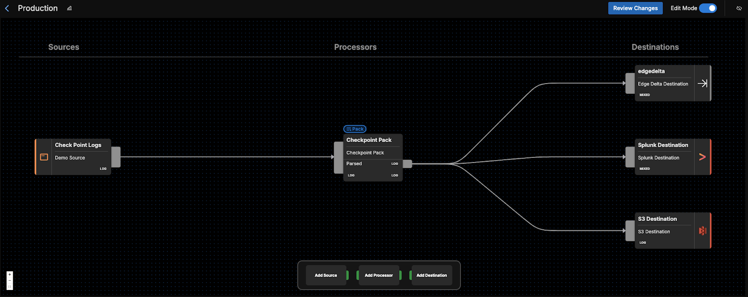The width and height of the screenshot is (748, 297).
Task: Click the Add Source button
Action: point(326,276)
